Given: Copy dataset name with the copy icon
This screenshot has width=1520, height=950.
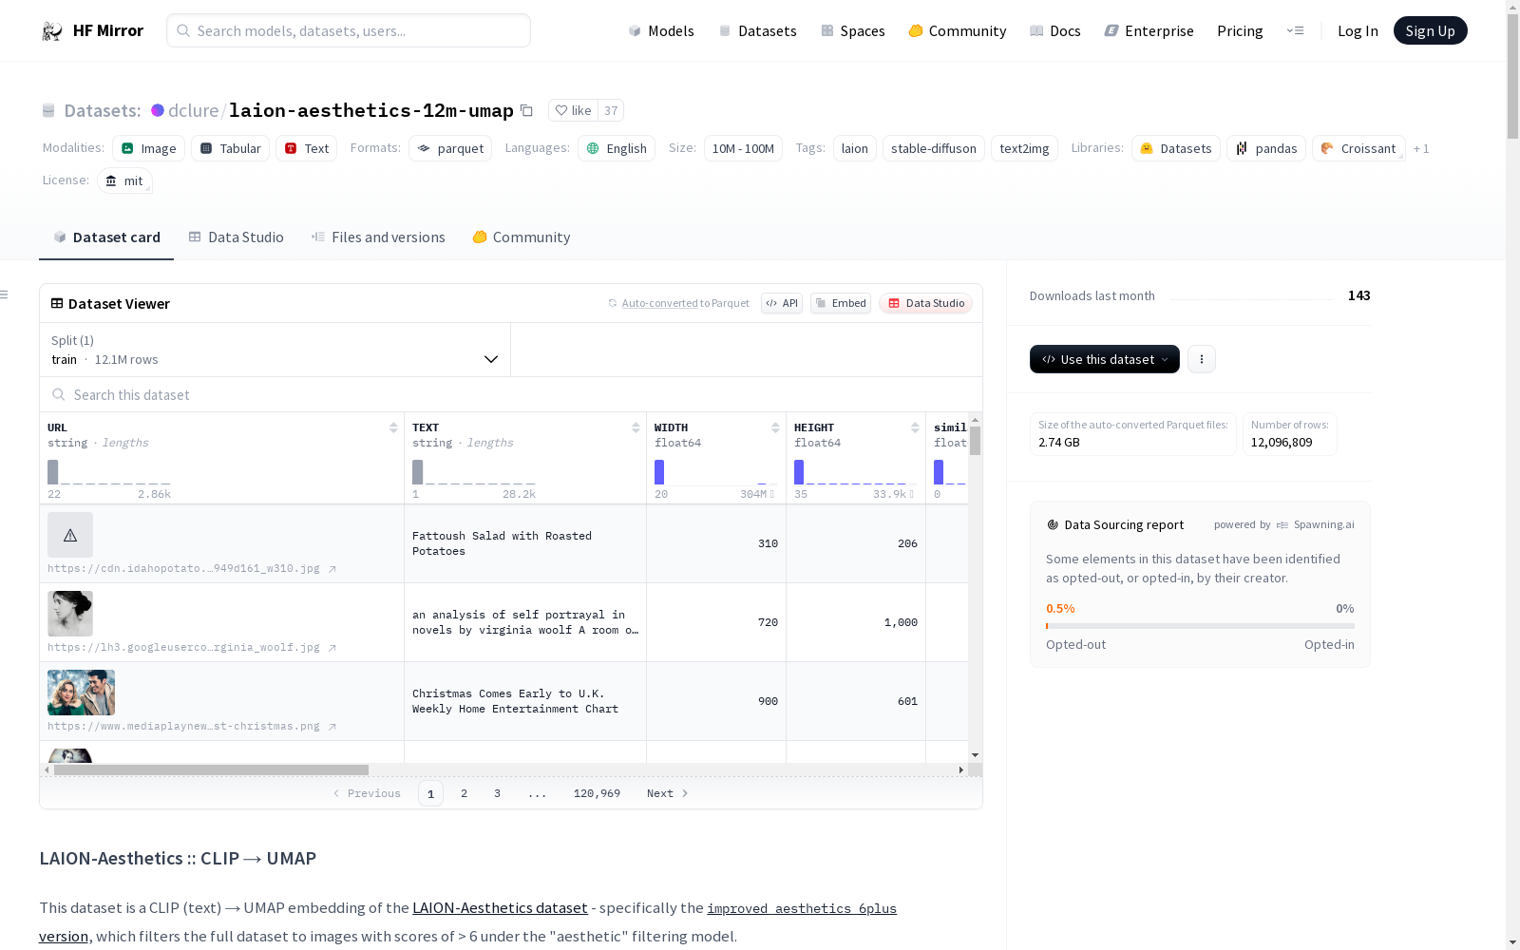Looking at the screenshot, I should (x=526, y=110).
